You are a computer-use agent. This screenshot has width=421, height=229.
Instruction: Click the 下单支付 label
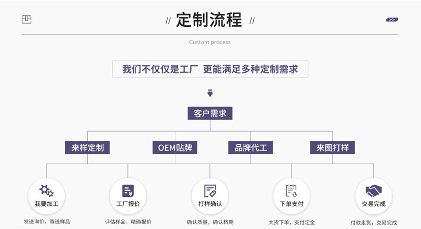click(x=292, y=204)
